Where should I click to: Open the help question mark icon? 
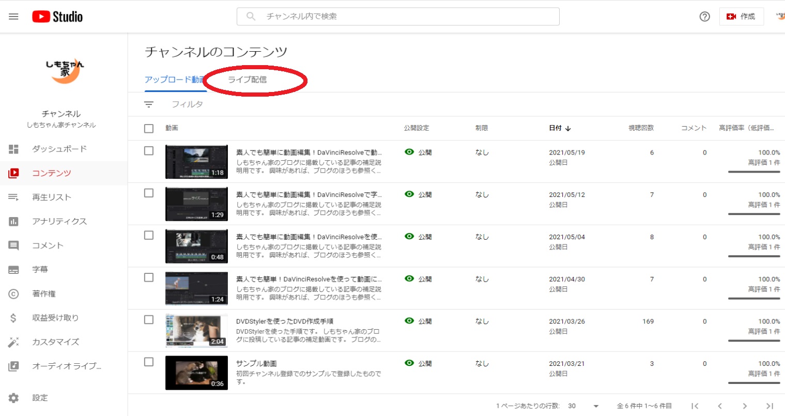pyautogui.click(x=704, y=17)
